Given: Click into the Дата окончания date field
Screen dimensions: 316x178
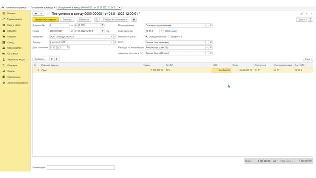Looking at the screenshot, I should point(58,47).
